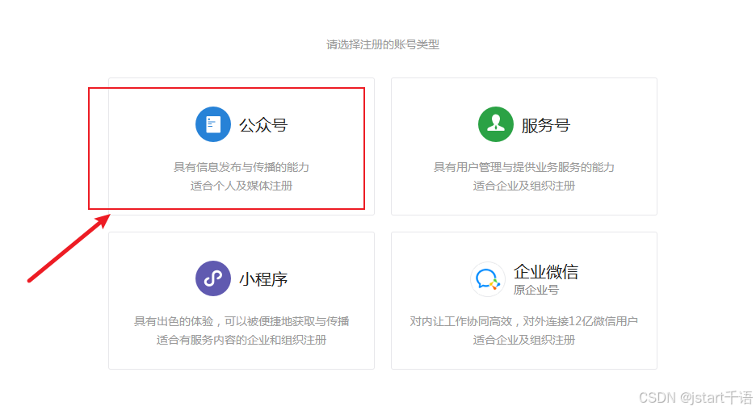The height and width of the screenshot is (410, 756).
Task: Click the green 服务号 person icon
Action: click(496, 124)
